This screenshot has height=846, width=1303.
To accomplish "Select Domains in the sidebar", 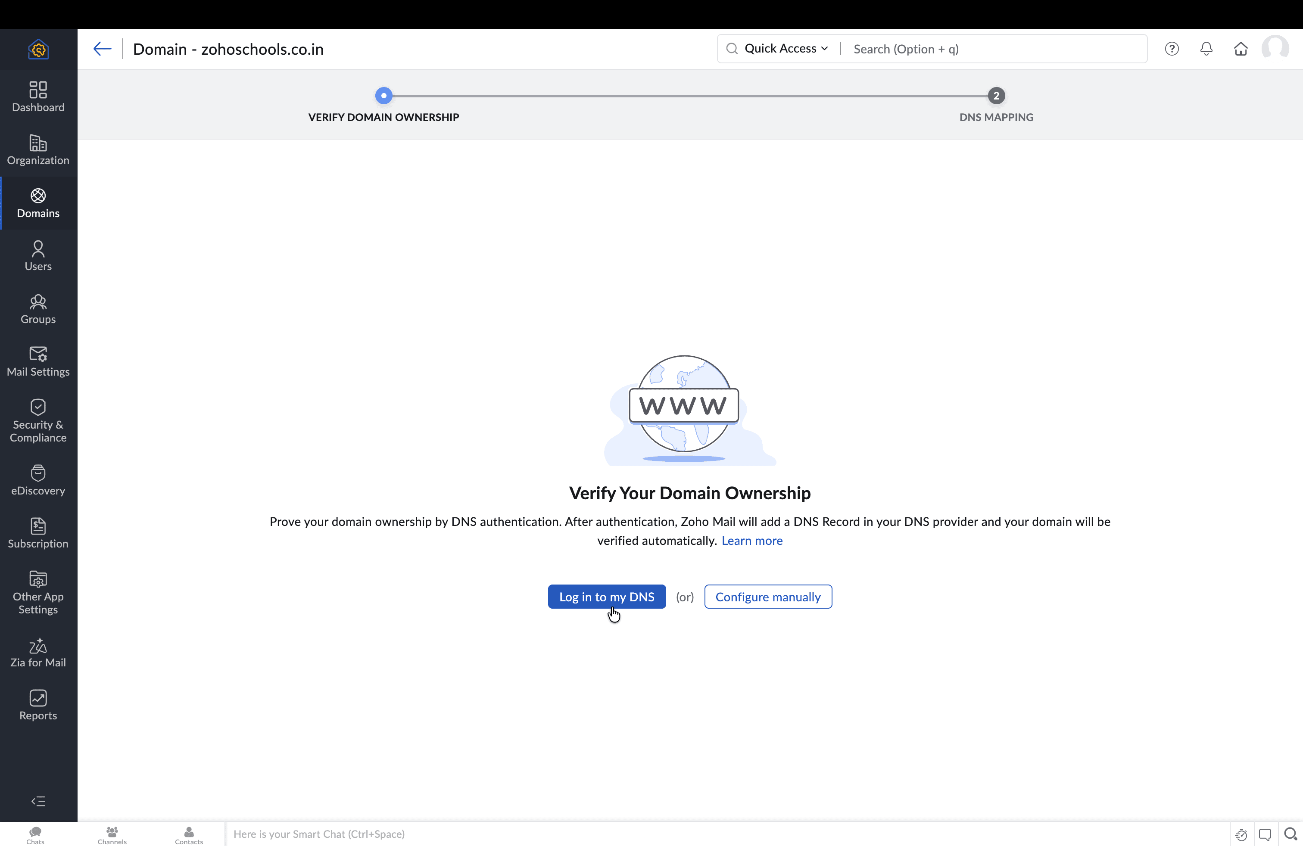I will point(38,203).
